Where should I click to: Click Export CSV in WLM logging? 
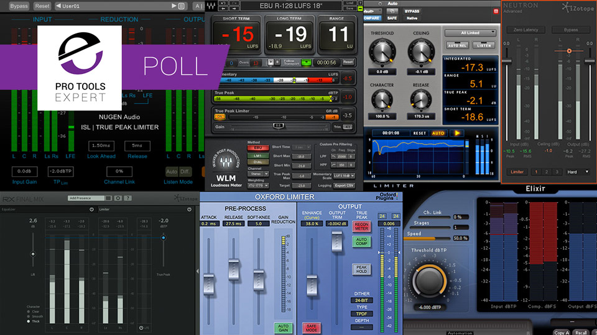point(344,185)
